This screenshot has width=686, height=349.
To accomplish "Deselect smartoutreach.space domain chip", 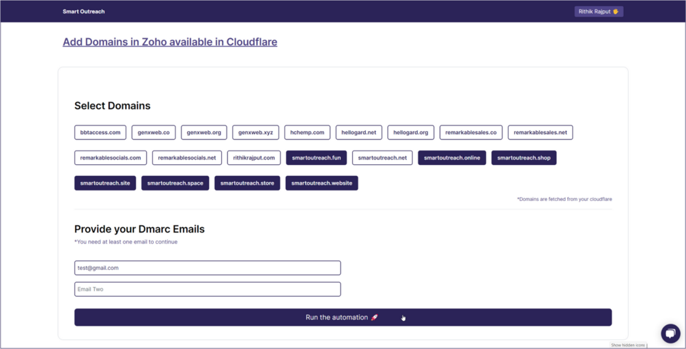I will (175, 183).
